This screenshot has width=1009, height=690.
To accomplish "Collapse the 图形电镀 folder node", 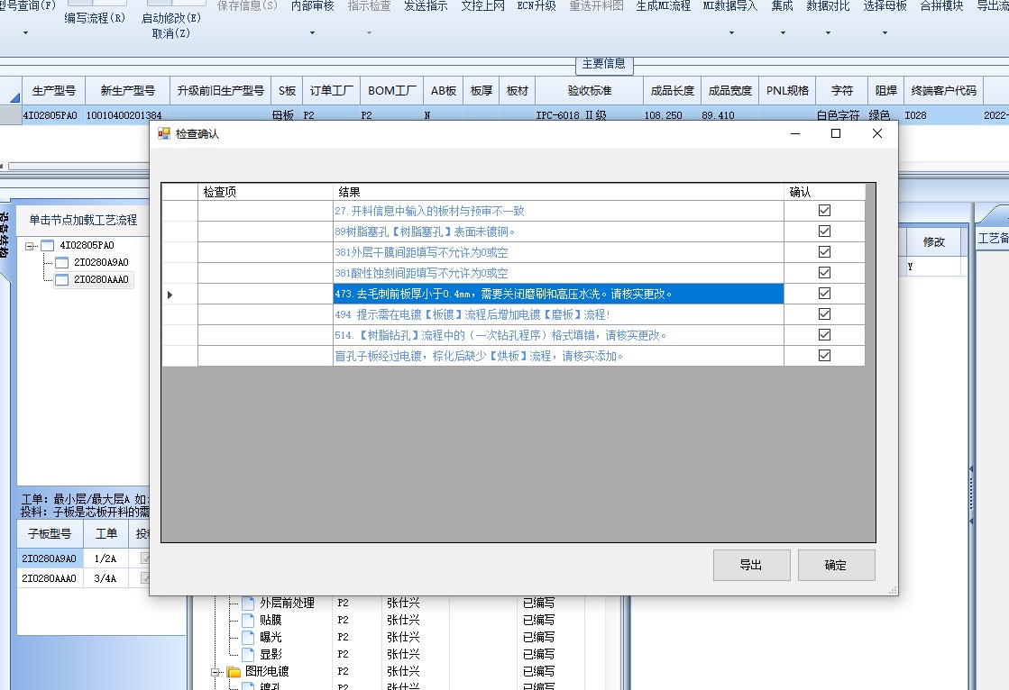I will pos(216,672).
